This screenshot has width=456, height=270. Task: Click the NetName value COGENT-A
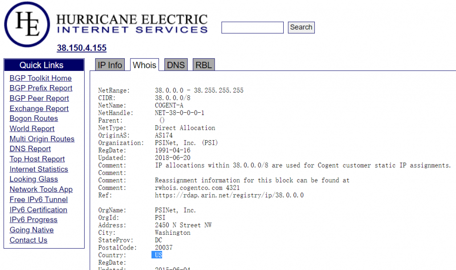click(169, 105)
